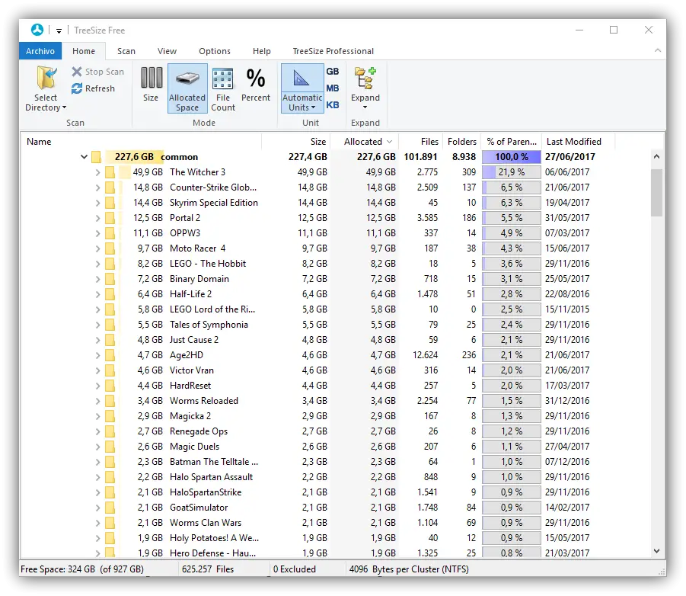
Task: Click the 625.257 Files status entry
Action: click(x=208, y=569)
